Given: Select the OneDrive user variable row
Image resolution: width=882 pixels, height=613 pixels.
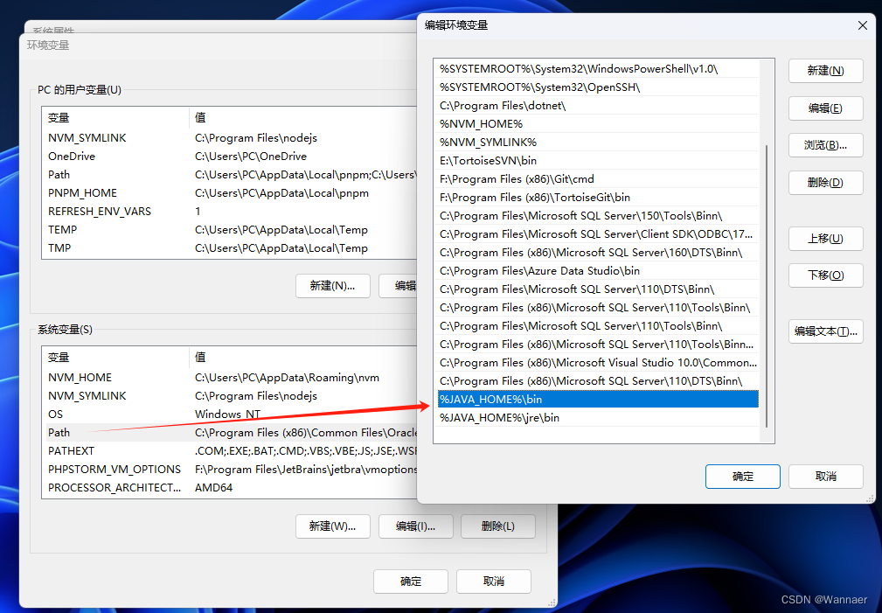Looking at the screenshot, I should (x=230, y=157).
